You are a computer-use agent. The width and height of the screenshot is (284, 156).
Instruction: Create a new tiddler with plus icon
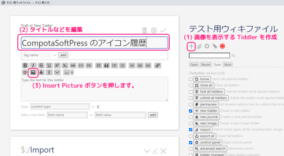coord(191,46)
